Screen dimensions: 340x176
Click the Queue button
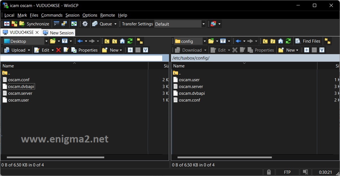point(102,24)
